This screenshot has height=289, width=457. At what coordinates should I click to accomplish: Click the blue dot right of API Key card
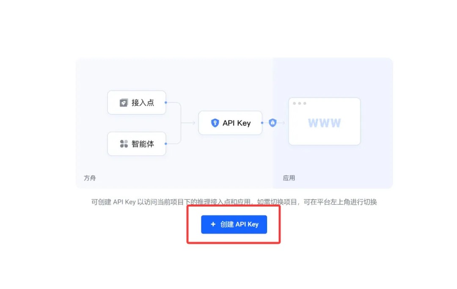(x=262, y=123)
